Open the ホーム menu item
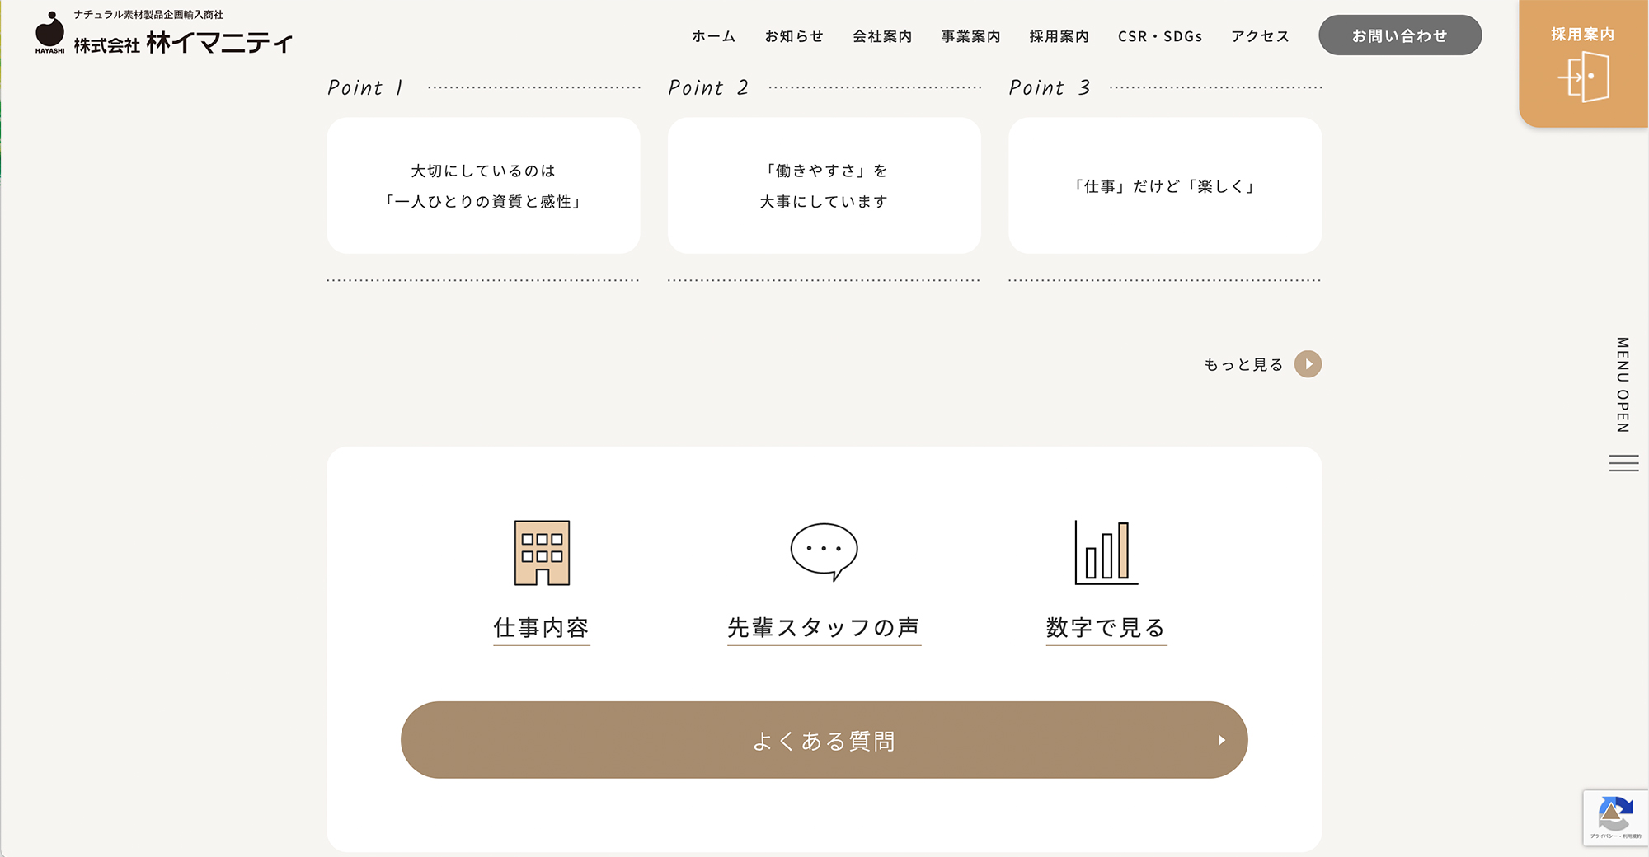Image resolution: width=1649 pixels, height=857 pixels. pos(713,36)
